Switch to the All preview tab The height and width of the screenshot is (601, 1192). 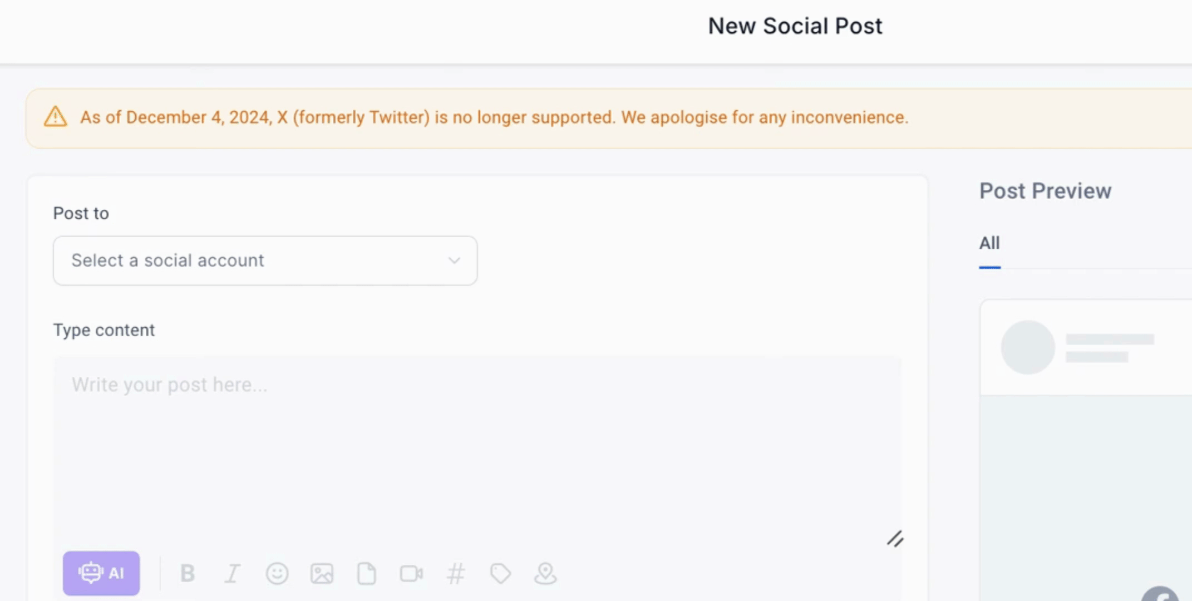(989, 243)
